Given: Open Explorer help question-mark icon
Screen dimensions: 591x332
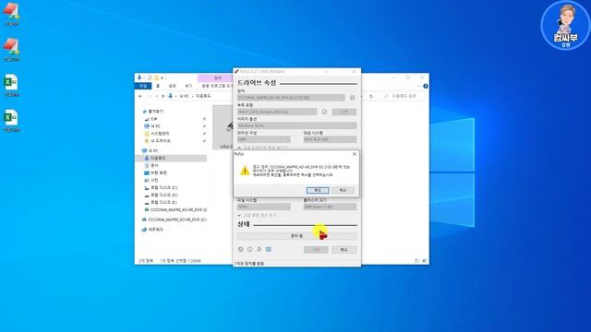Looking at the screenshot, I should [426, 86].
